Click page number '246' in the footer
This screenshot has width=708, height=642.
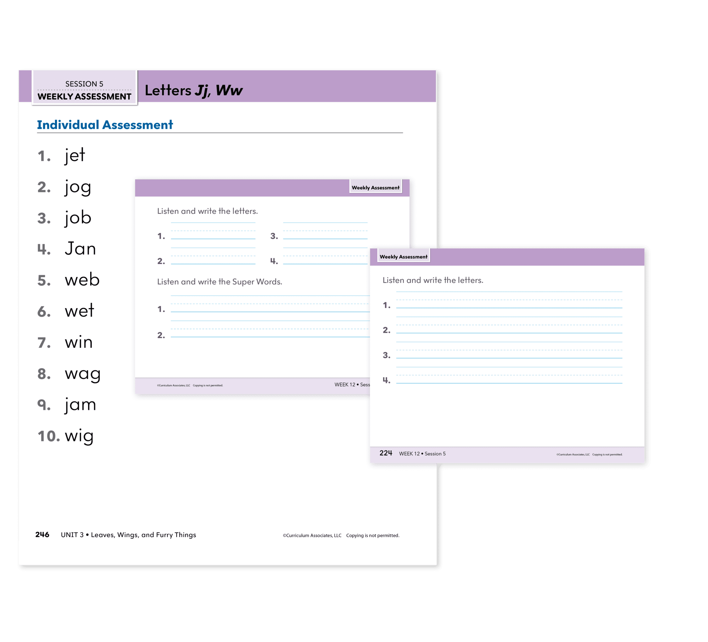(42, 535)
